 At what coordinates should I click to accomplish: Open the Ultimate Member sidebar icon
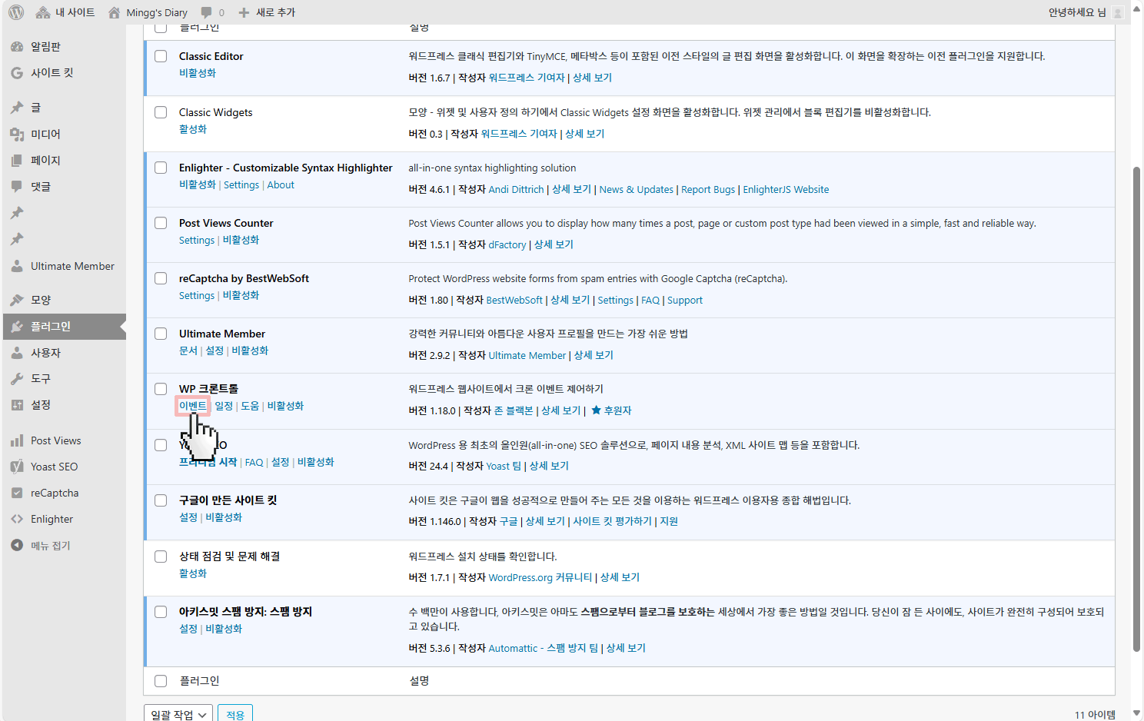click(x=17, y=266)
